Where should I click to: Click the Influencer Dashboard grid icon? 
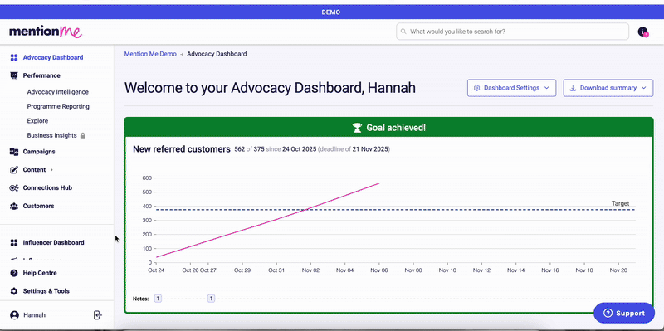[x=14, y=243]
